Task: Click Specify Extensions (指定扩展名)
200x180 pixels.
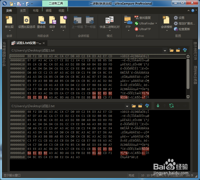Action: [x=184, y=23]
